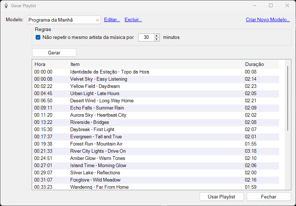This screenshot has height=206, width=296.
Task: Close the Gerar Playlist window
Action: (x=287, y=5)
